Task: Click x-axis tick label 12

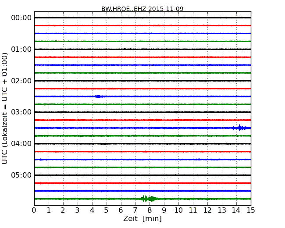Action: click(207, 210)
